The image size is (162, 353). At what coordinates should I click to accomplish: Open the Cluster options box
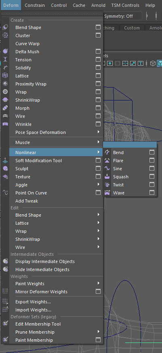click(x=98, y=36)
